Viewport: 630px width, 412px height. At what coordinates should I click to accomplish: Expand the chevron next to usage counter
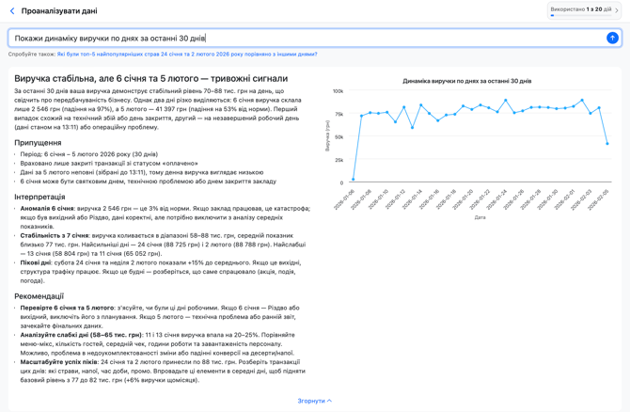tap(618, 10)
